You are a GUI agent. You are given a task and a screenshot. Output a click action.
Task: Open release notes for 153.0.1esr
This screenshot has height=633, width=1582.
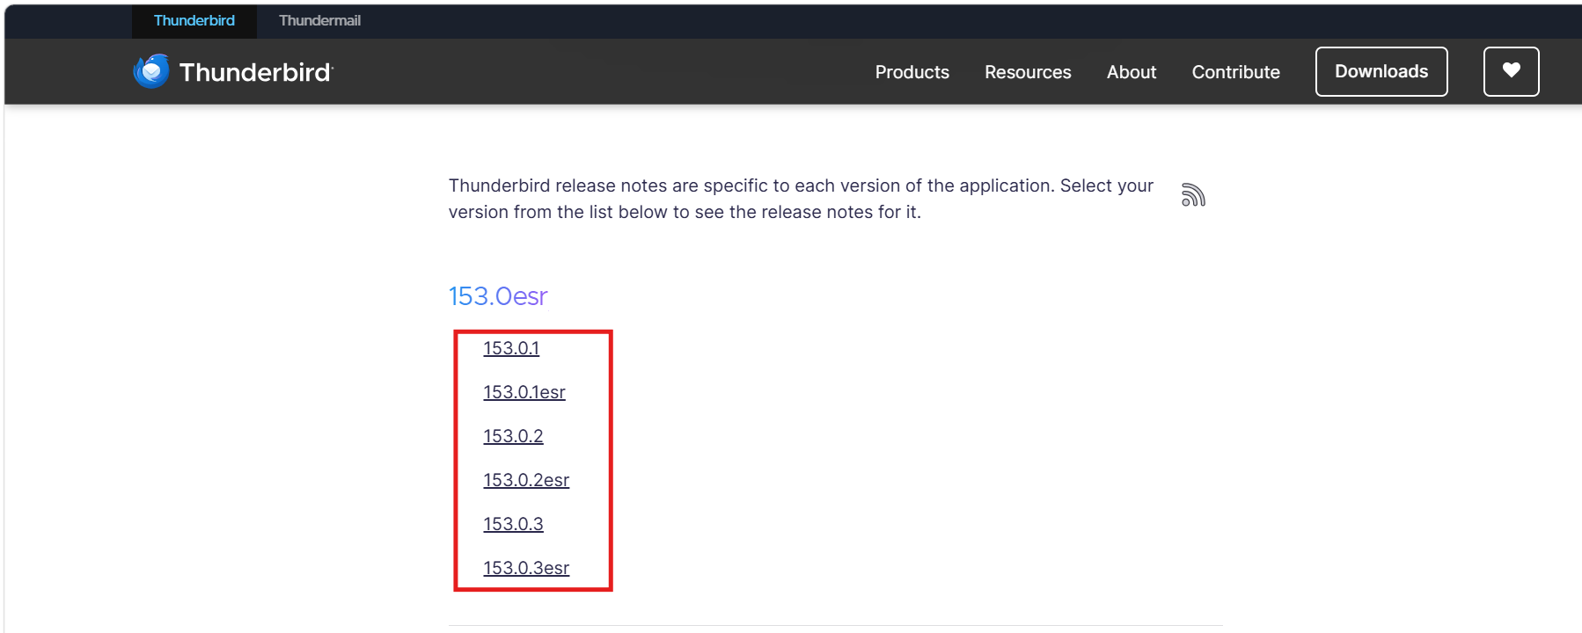524,392
